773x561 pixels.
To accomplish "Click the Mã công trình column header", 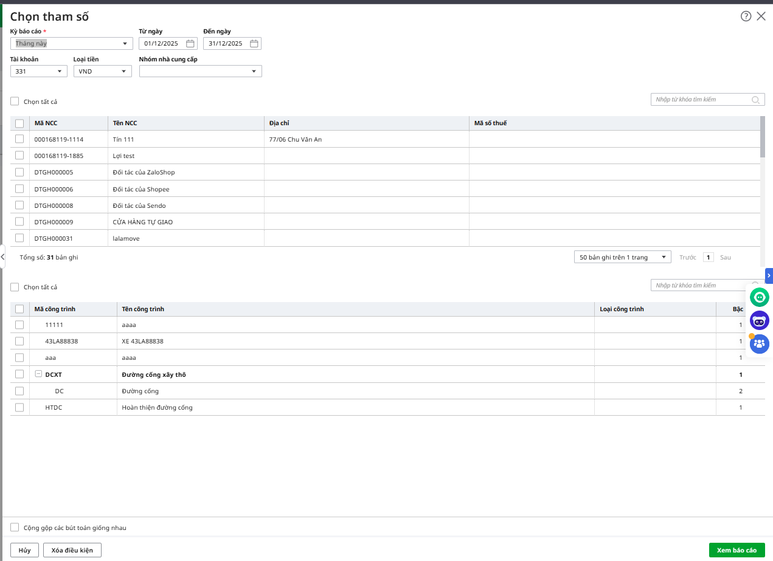I will [55, 309].
